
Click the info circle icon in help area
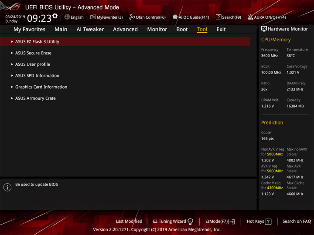[x=7, y=187]
